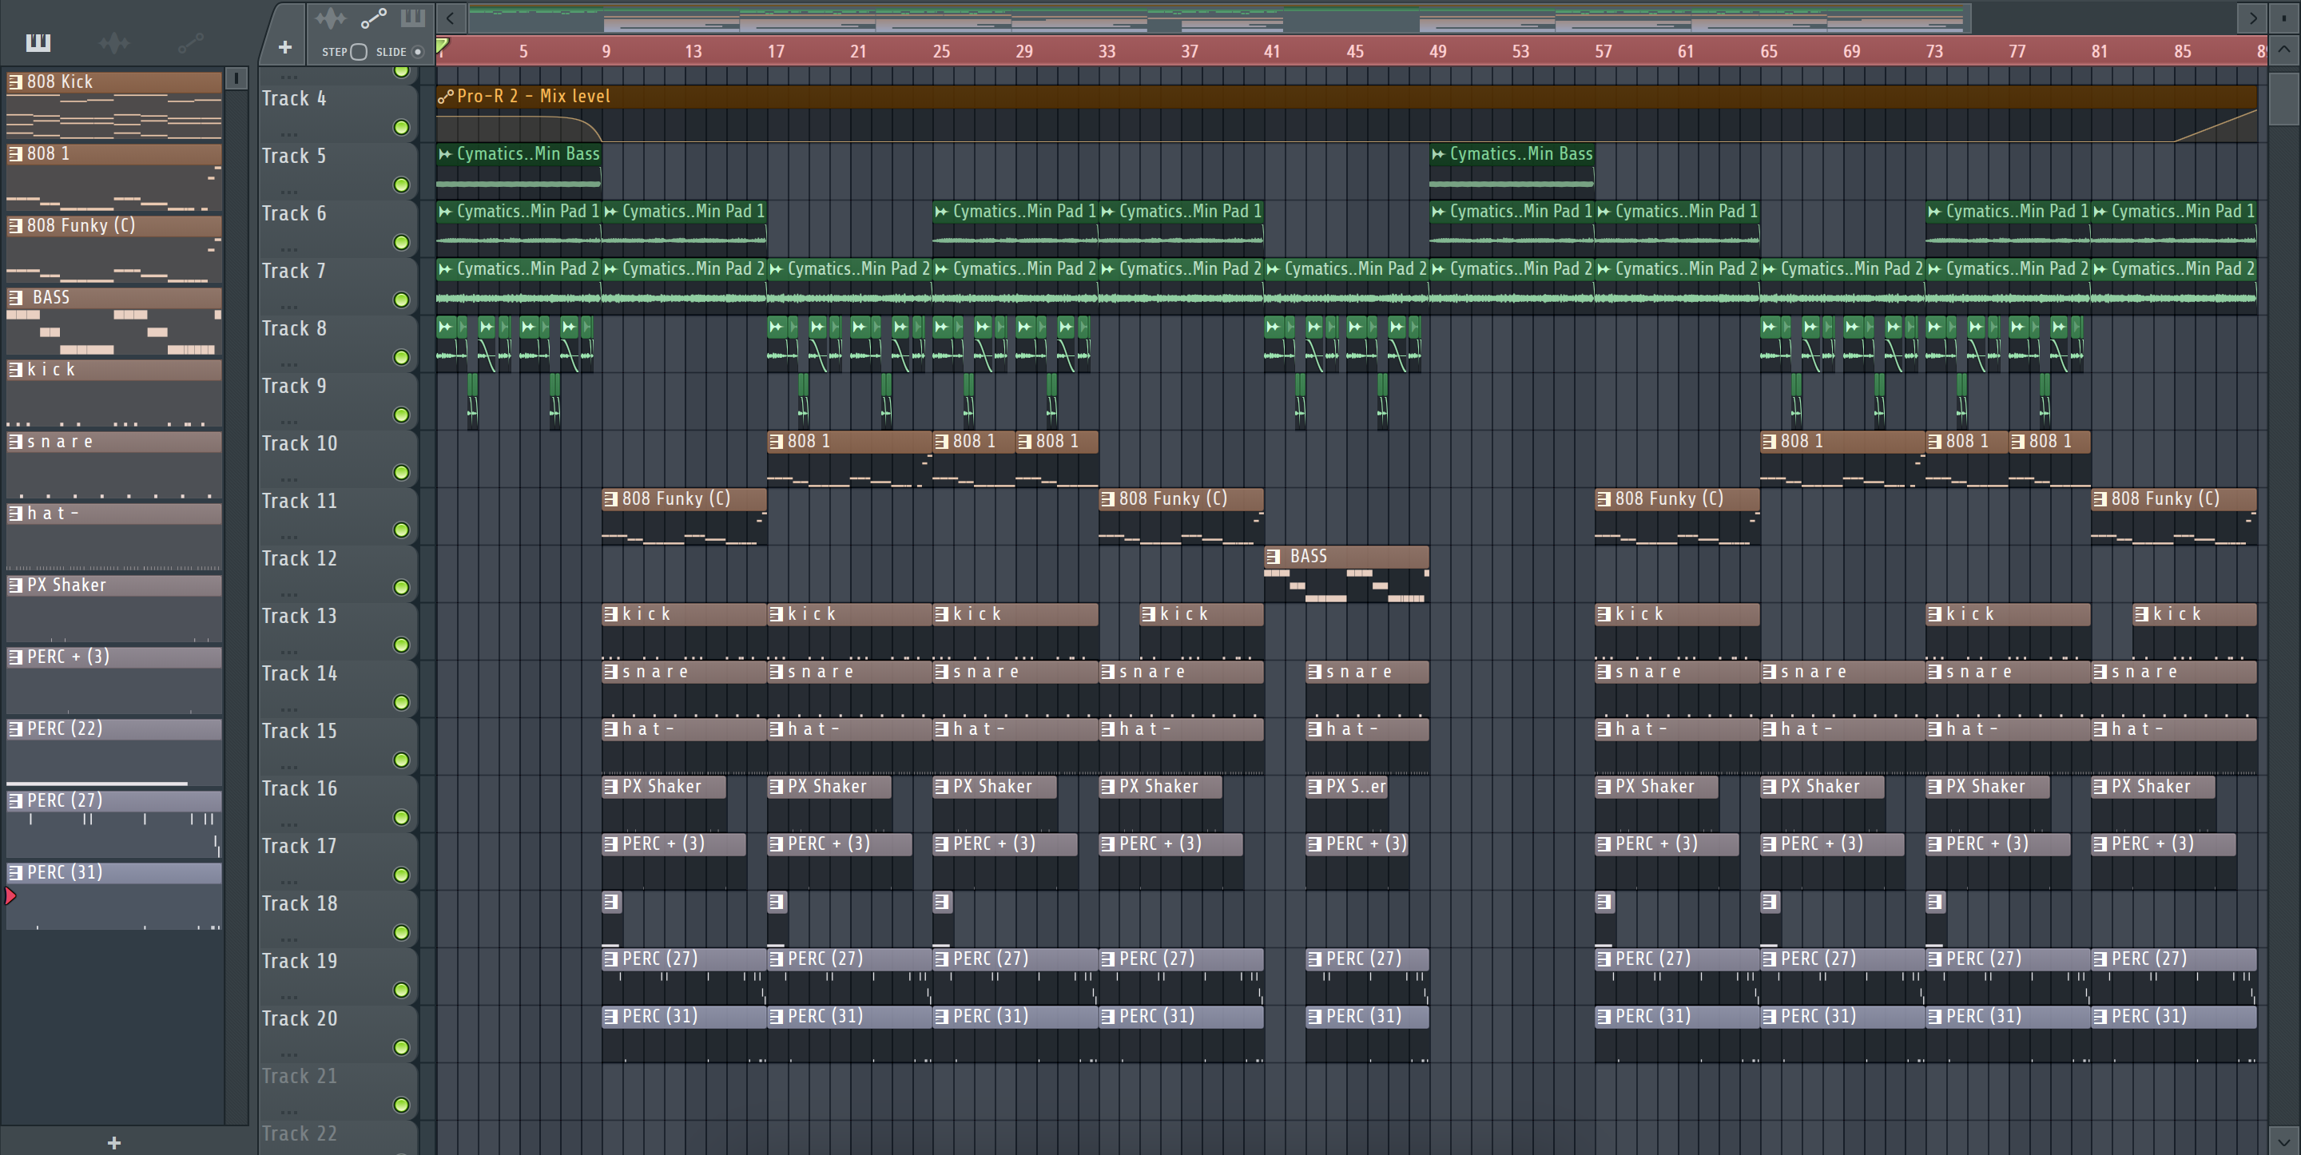Mute Track 13 using its green LED

(x=402, y=645)
